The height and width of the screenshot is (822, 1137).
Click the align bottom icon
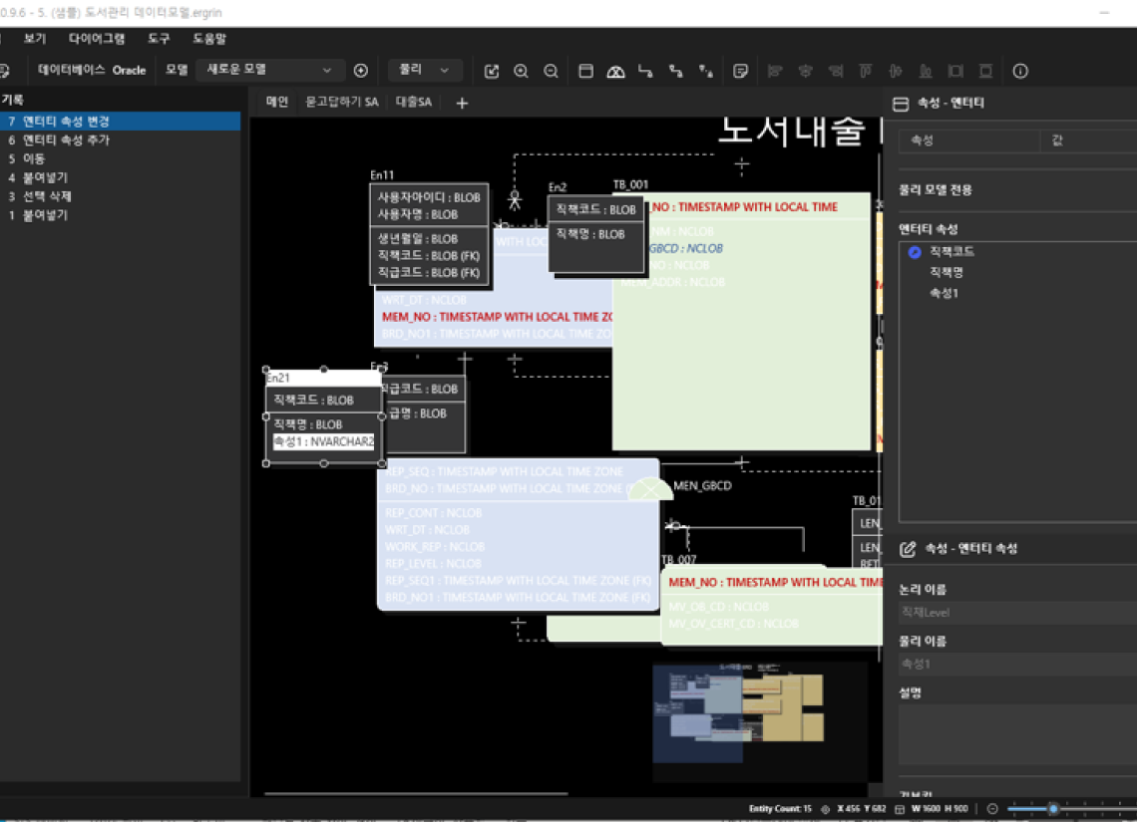point(926,71)
